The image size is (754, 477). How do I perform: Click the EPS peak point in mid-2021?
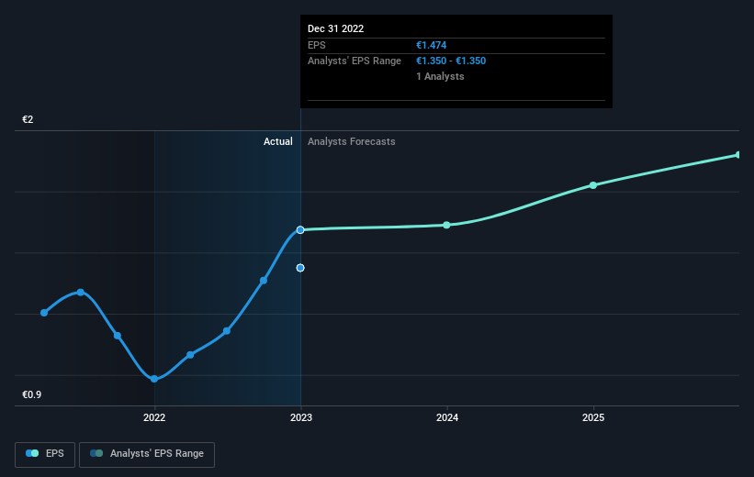[x=81, y=293]
